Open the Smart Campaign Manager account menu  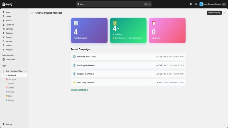pos(213,4)
